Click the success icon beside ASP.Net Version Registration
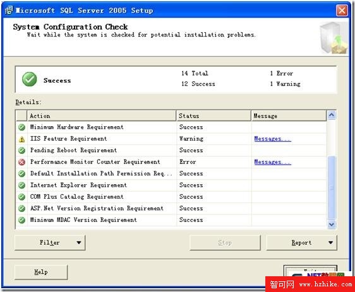Viewport: 355px width, 292px height. [x=21, y=208]
